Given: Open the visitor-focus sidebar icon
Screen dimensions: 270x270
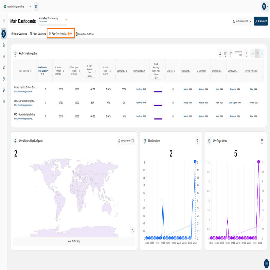Looking at the screenshot, I should [4, 68].
